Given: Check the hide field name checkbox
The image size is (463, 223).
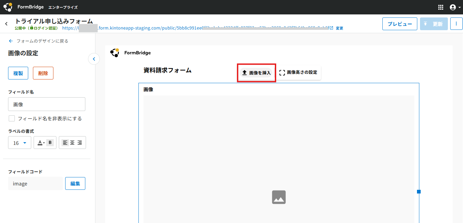Looking at the screenshot, I should pos(12,118).
